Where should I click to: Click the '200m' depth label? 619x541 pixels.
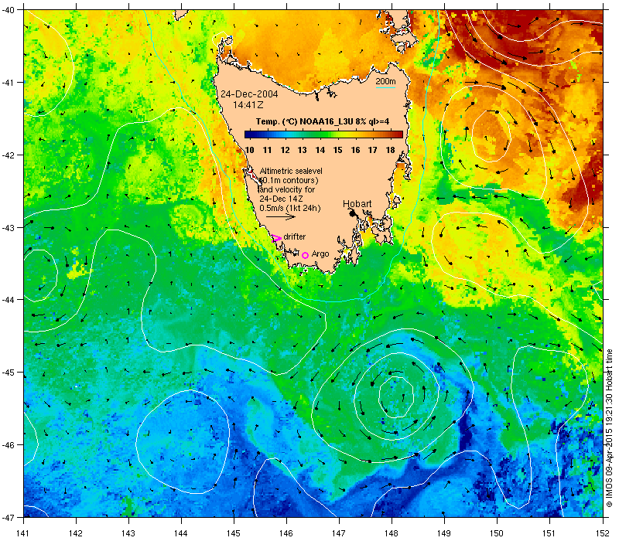(385, 81)
